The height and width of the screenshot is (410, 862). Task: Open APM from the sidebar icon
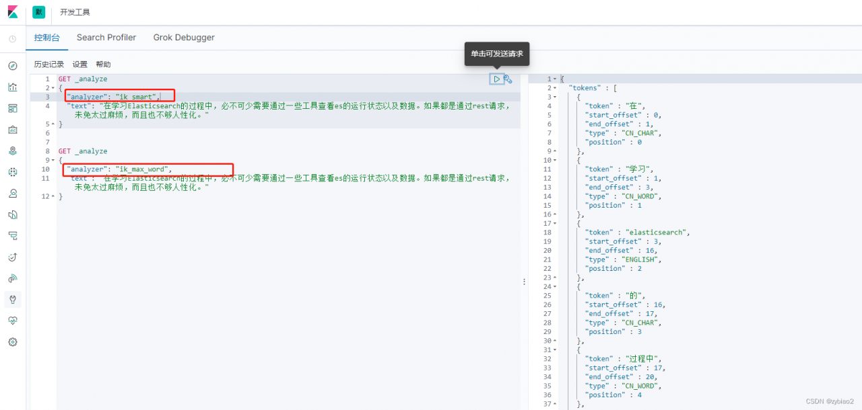pyautogui.click(x=13, y=236)
